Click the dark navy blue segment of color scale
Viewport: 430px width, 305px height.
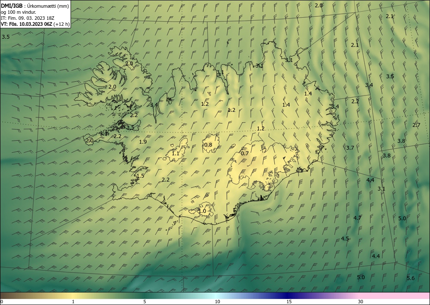coord(286,296)
